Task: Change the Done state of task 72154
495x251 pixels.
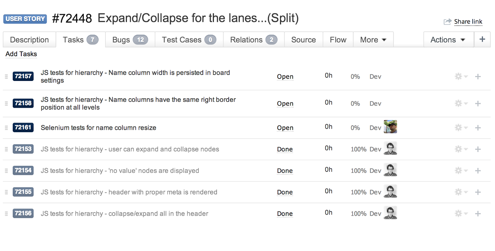Action: coord(285,171)
